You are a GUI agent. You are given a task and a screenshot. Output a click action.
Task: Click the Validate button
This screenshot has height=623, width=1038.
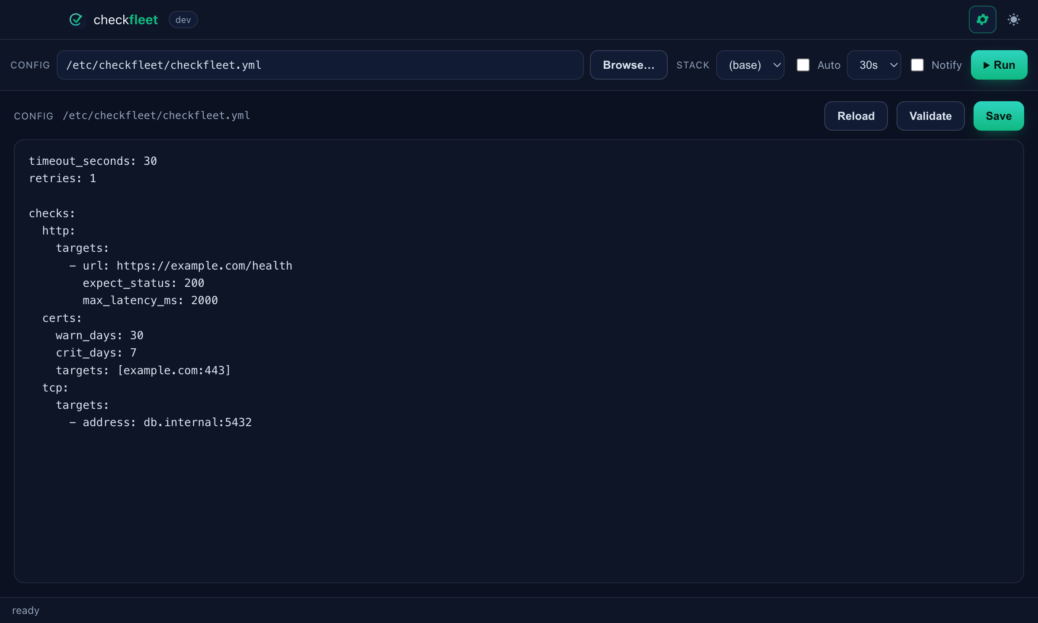[x=930, y=116]
